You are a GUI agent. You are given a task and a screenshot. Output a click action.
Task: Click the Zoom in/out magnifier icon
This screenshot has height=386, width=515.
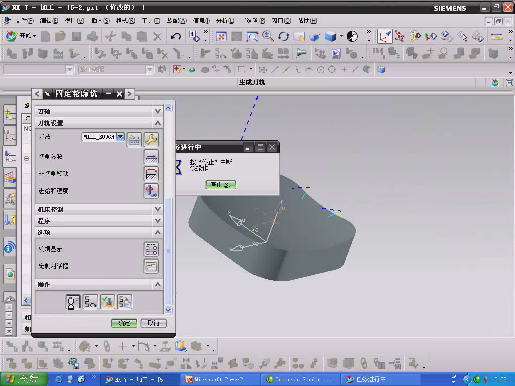(268, 36)
